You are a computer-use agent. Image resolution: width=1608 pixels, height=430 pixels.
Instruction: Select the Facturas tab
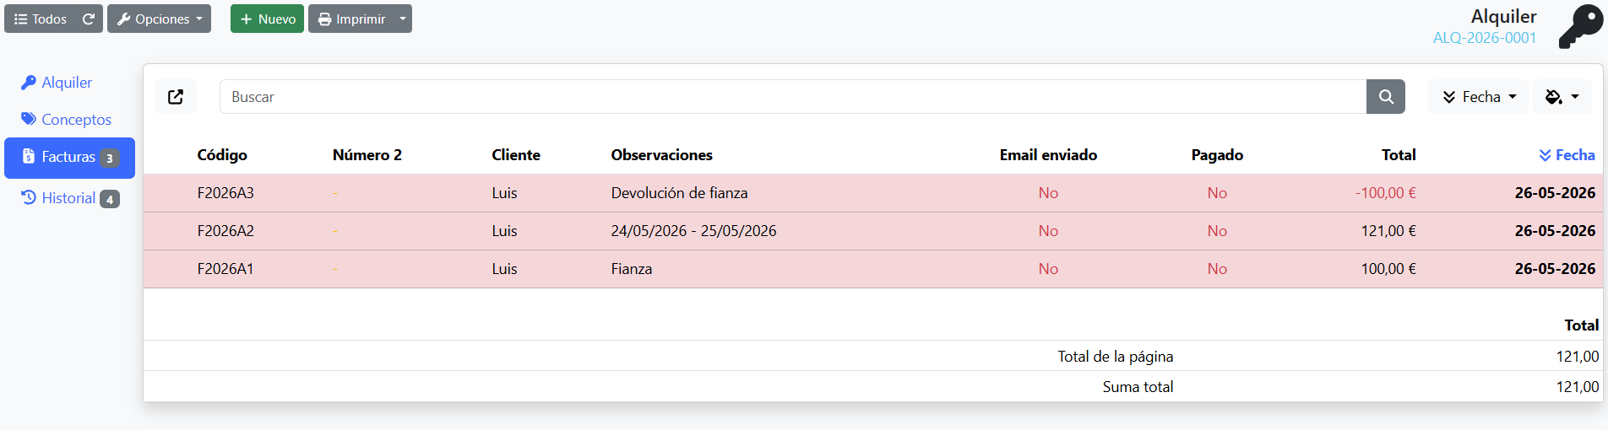click(x=69, y=158)
